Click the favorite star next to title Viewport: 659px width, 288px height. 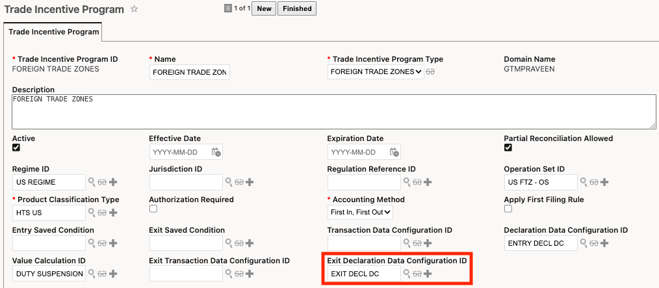tap(135, 9)
